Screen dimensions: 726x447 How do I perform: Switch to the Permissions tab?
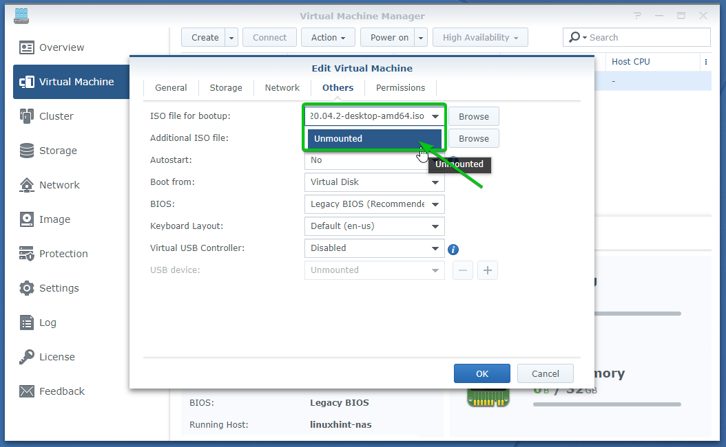[x=400, y=88]
